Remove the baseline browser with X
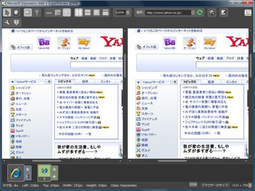The width and height of the screenshot is (255, 191). point(28,169)
